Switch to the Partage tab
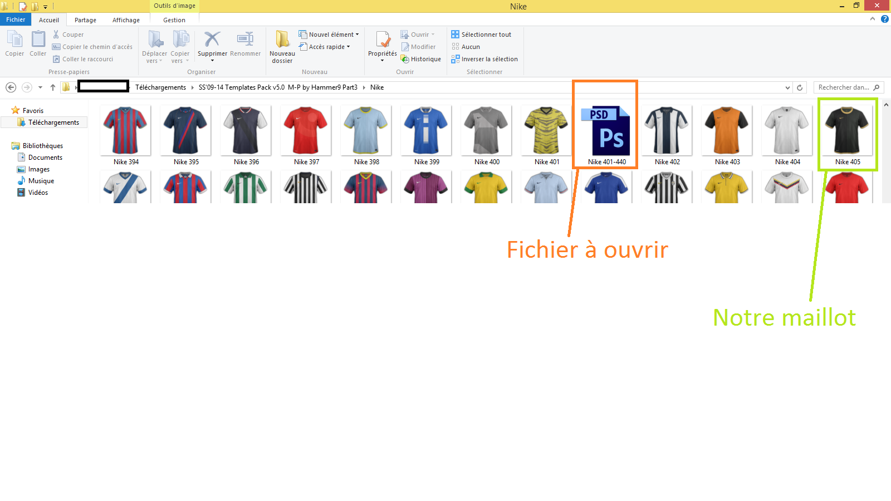 click(x=85, y=20)
